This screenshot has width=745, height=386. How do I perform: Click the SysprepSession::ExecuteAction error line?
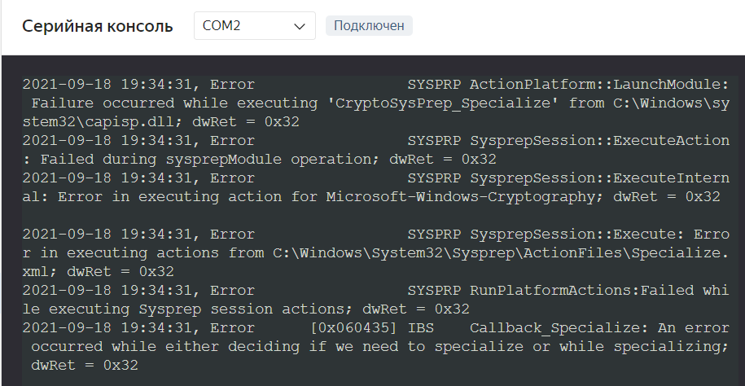tap(599, 141)
